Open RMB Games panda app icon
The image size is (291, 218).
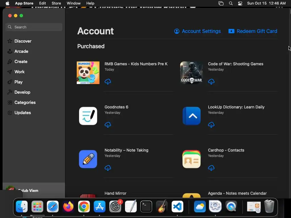pyautogui.click(x=88, y=73)
